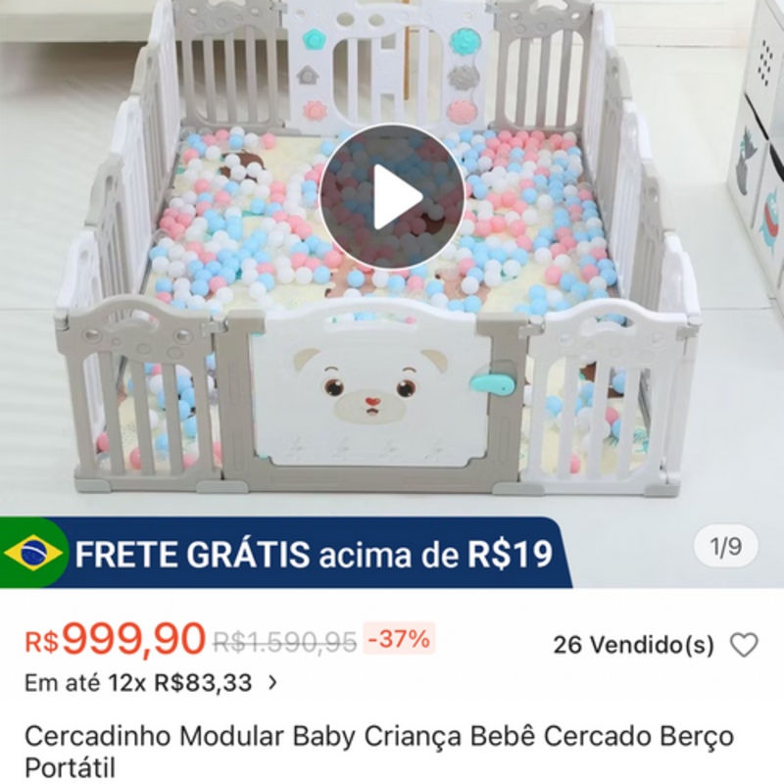
Task: Open the 1/9 image counter
Action: pyautogui.click(x=726, y=546)
